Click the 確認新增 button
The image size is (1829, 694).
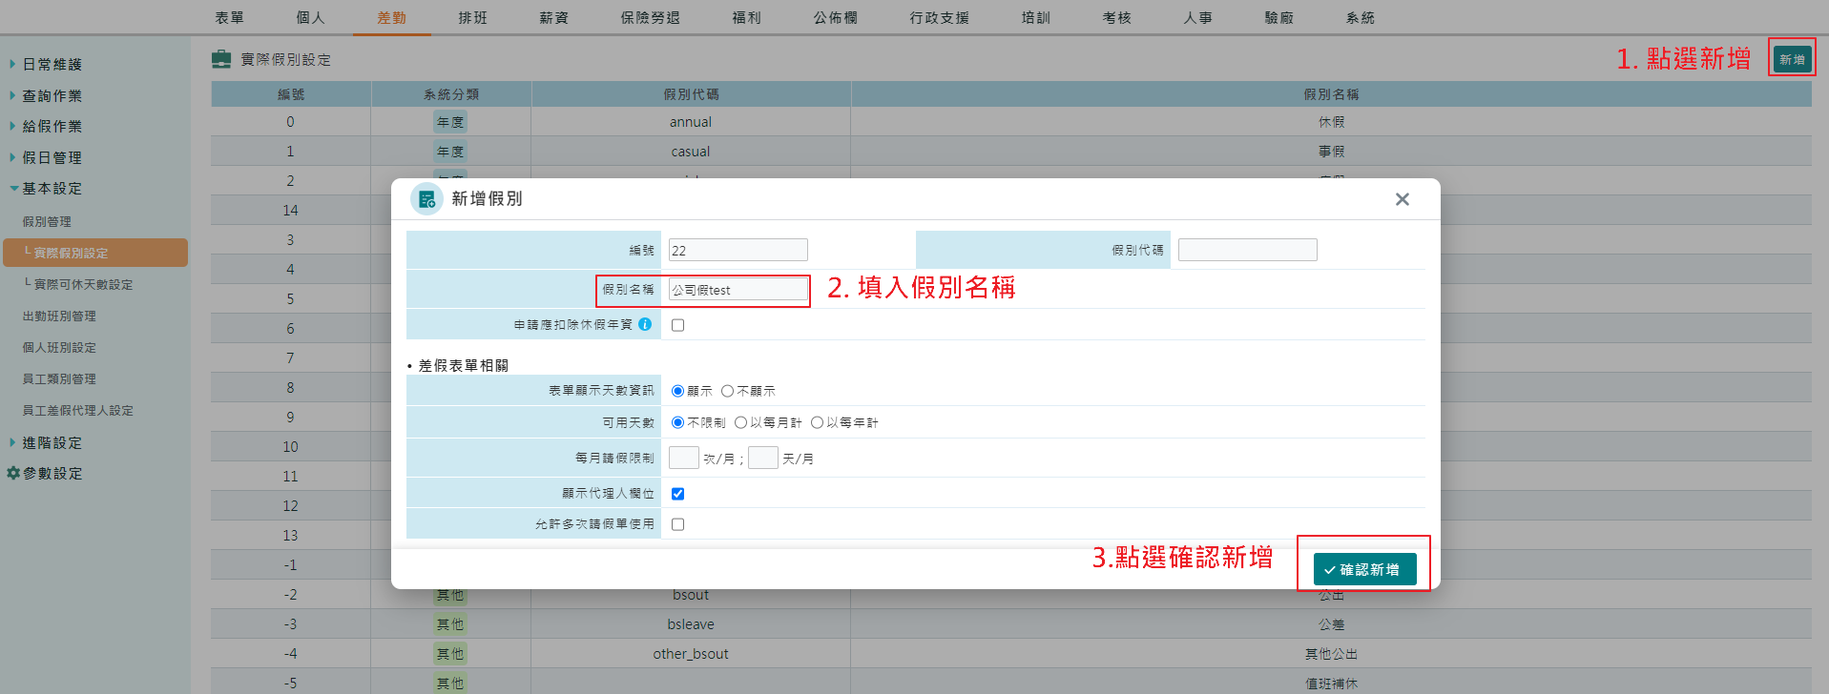1364,569
